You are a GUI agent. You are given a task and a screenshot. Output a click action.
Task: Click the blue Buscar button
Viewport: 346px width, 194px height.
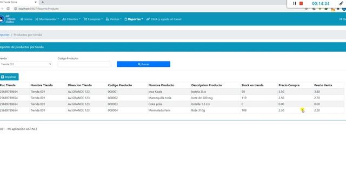[143, 64]
